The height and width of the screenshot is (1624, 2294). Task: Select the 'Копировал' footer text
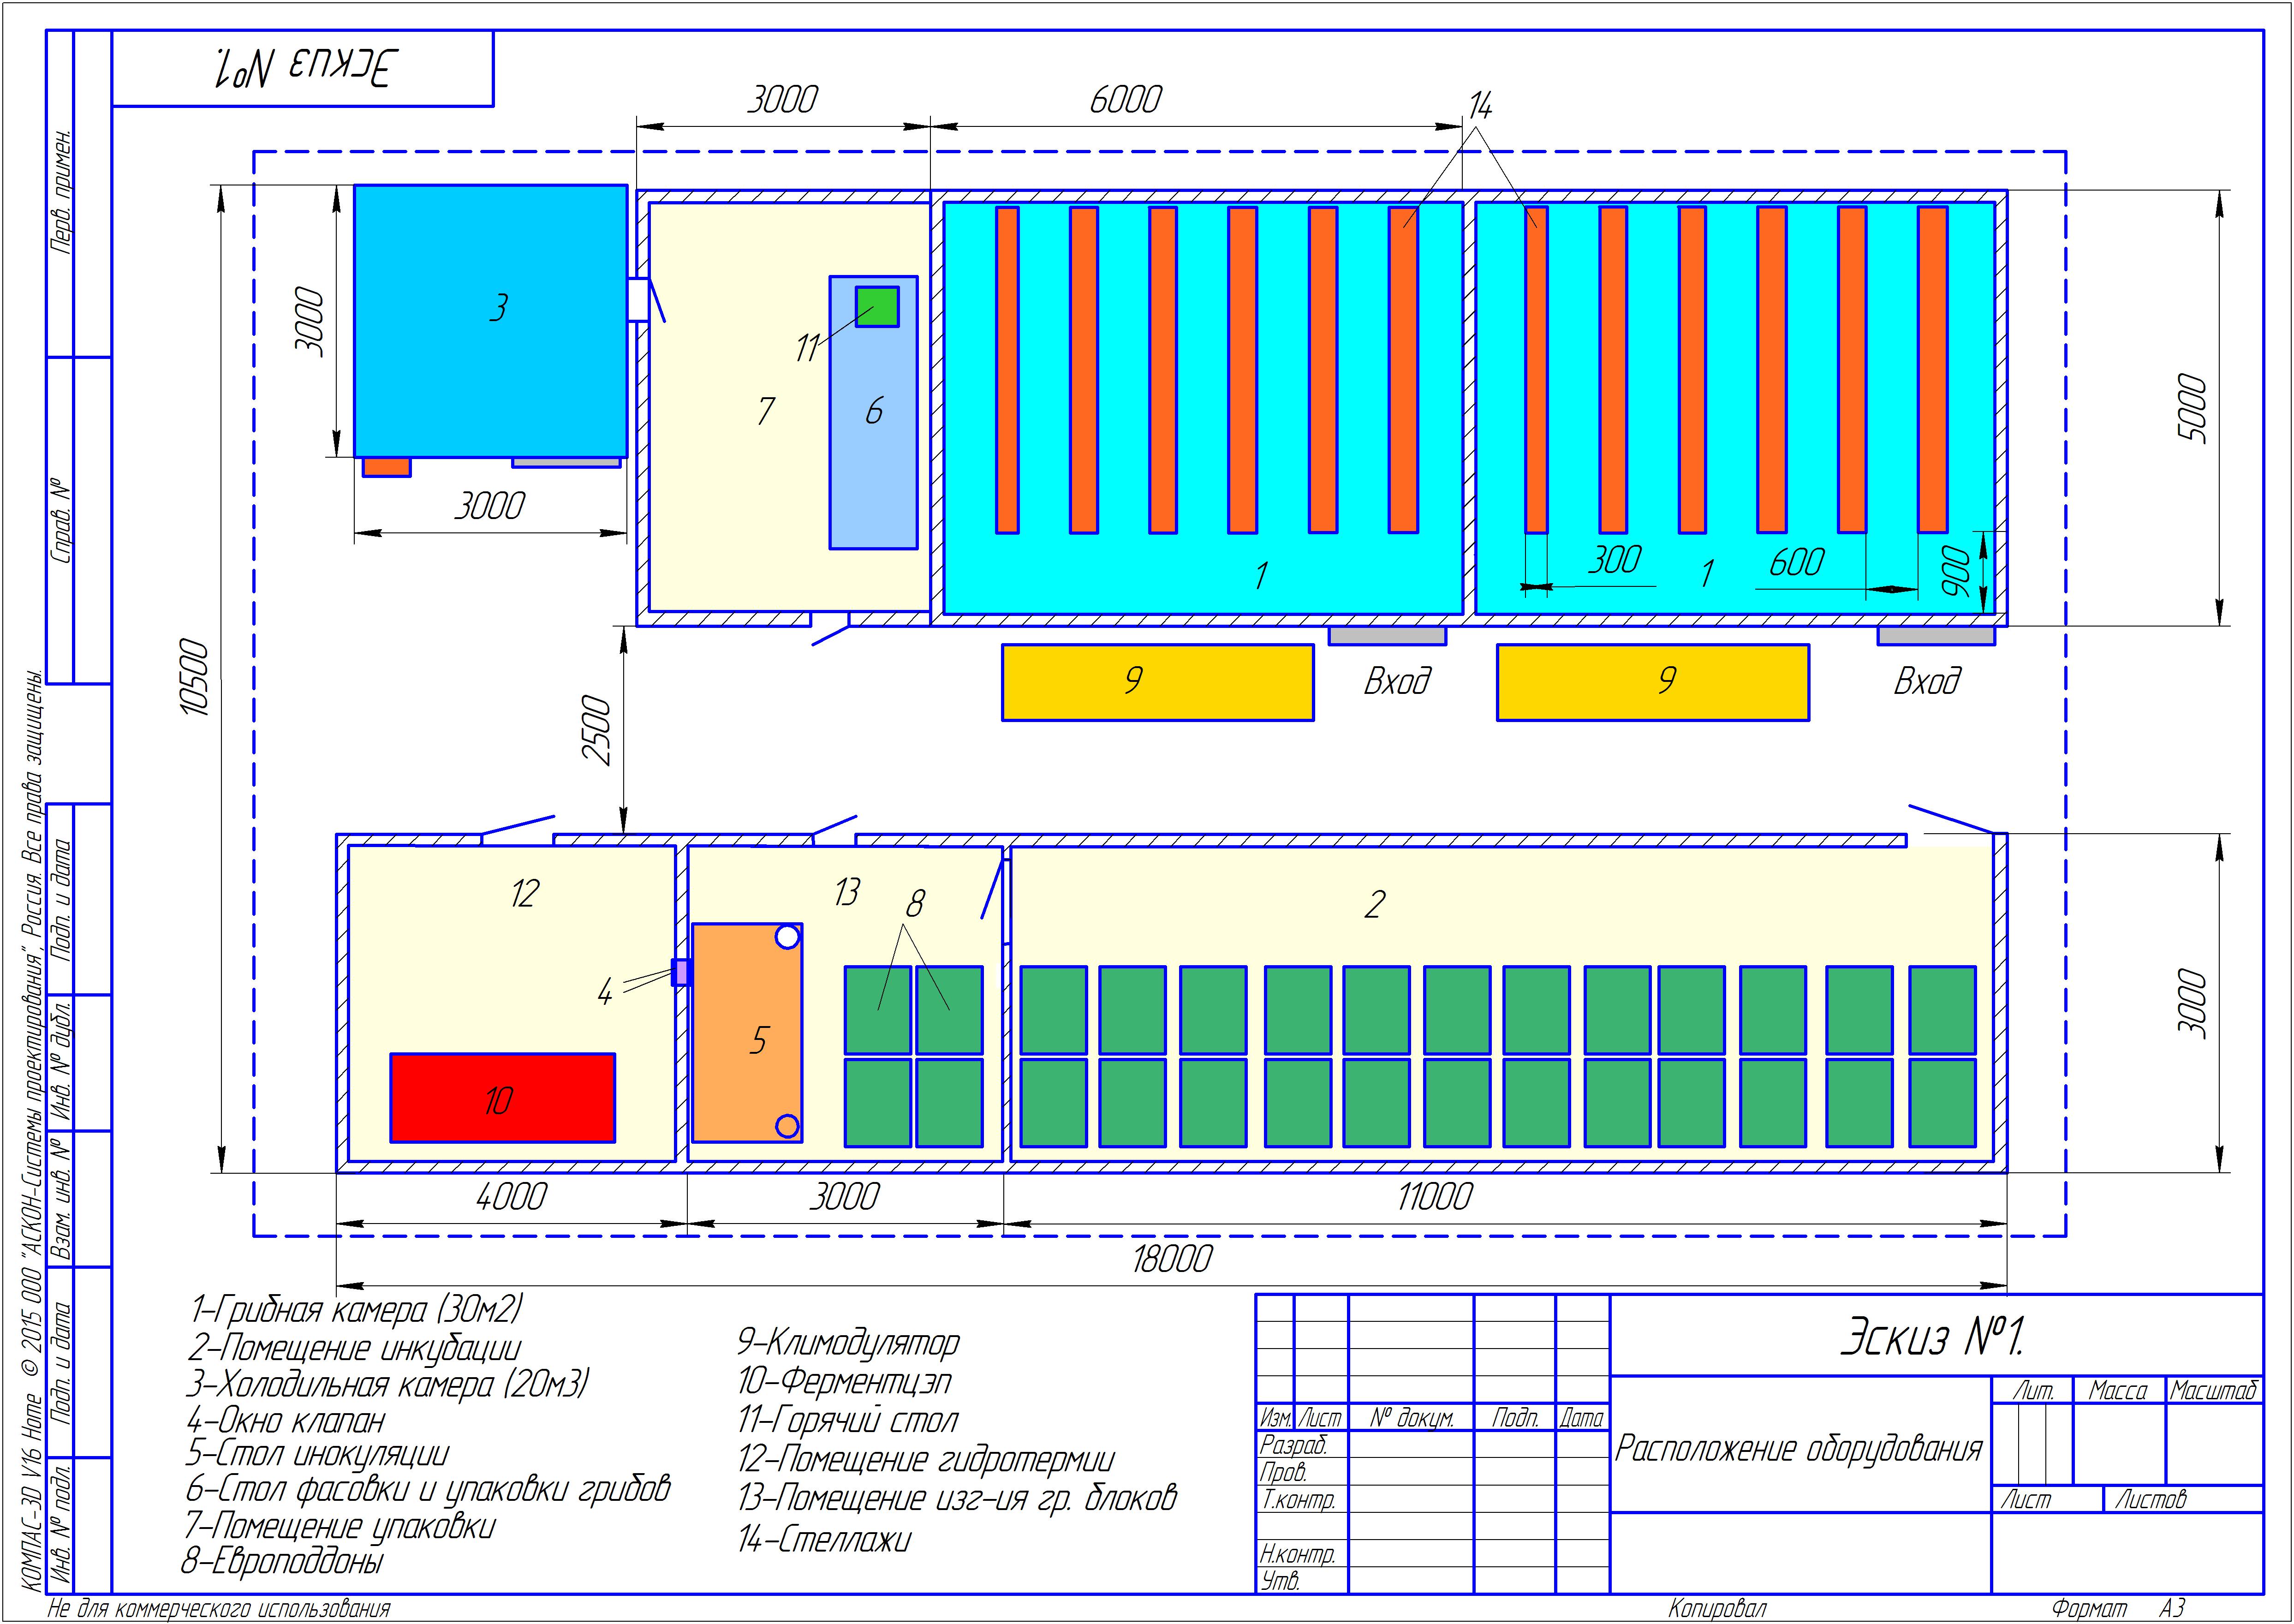(x=1717, y=1608)
